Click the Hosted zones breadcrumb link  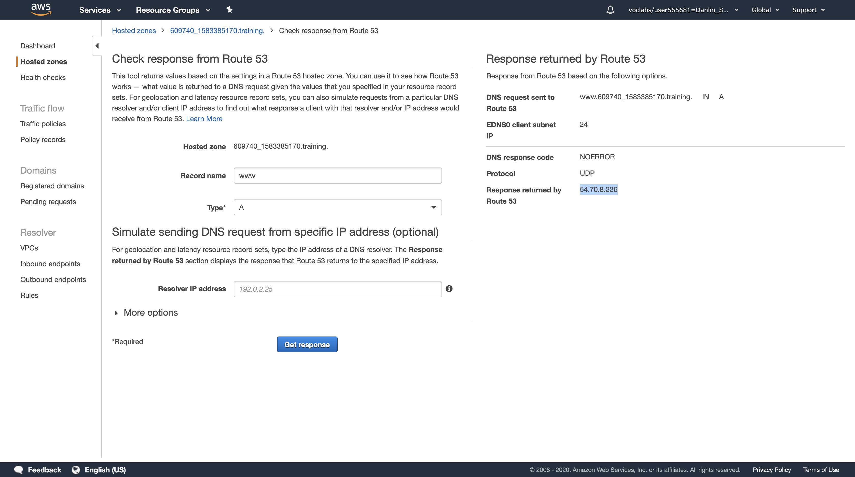click(134, 31)
